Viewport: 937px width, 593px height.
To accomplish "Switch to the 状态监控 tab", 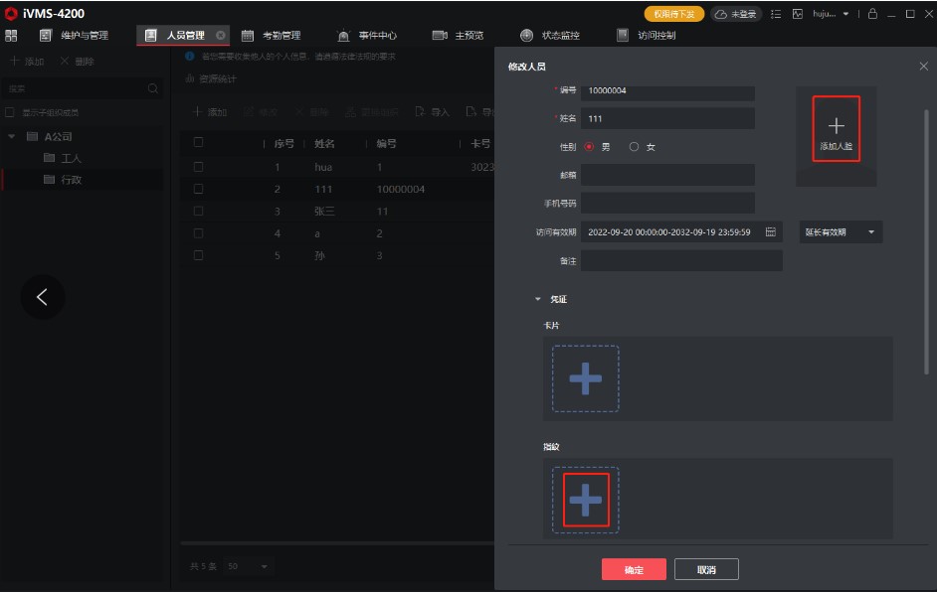I will pyautogui.click(x=550, y=35).
